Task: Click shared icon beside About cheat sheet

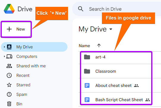Action: (136, 85)
